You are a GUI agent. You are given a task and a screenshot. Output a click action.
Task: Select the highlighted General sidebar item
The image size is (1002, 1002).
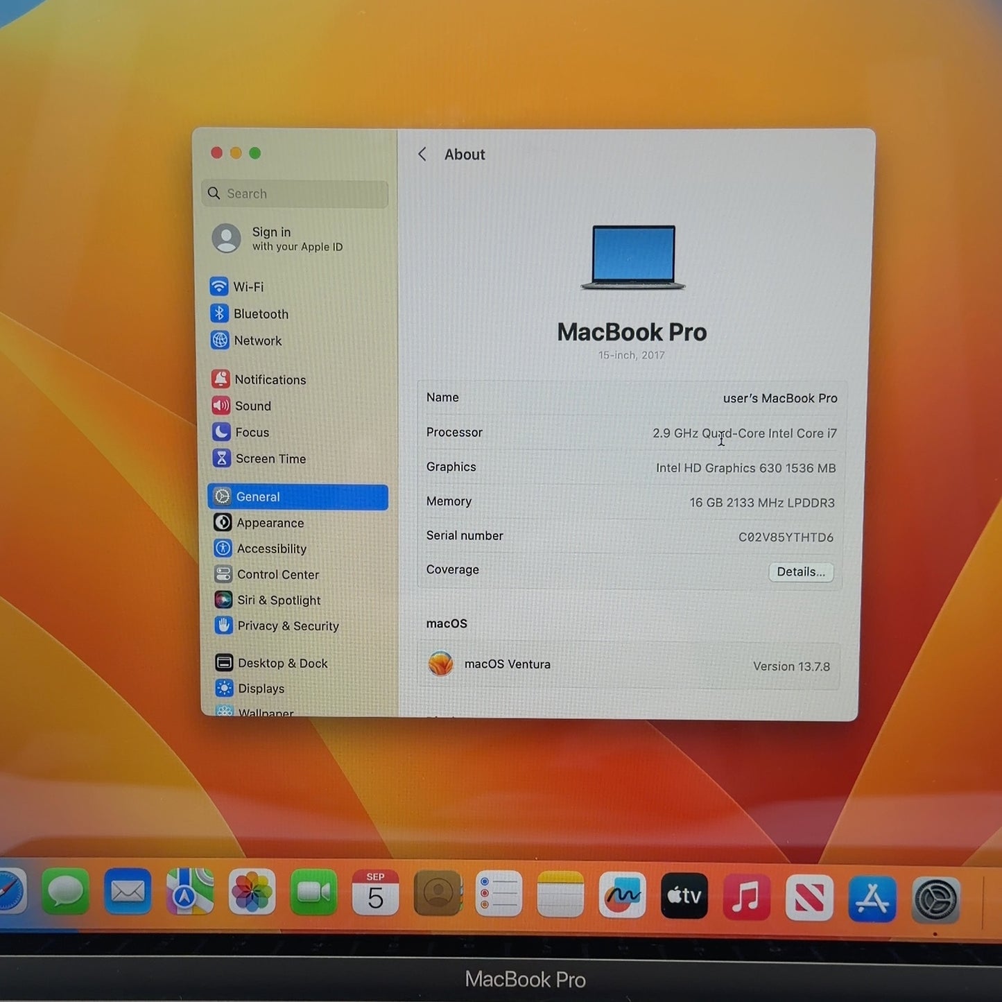coord(298,496)
